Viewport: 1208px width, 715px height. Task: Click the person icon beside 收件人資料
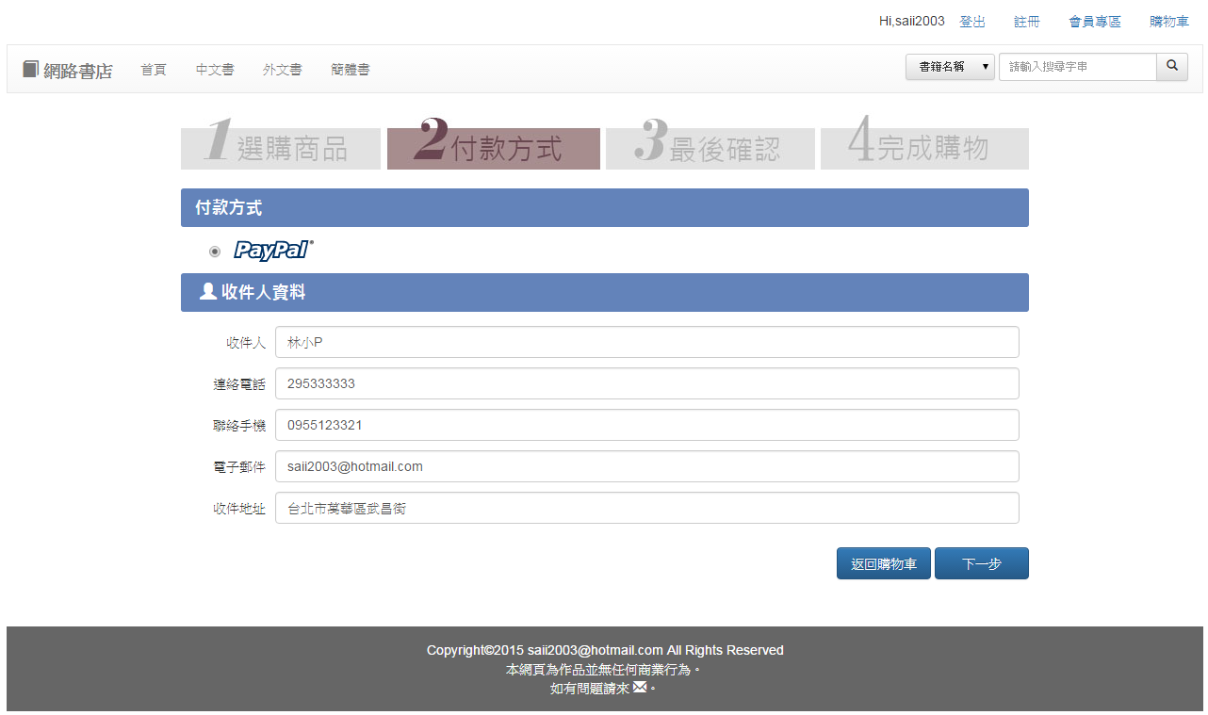pyautogui.click(x=208, y=292)
